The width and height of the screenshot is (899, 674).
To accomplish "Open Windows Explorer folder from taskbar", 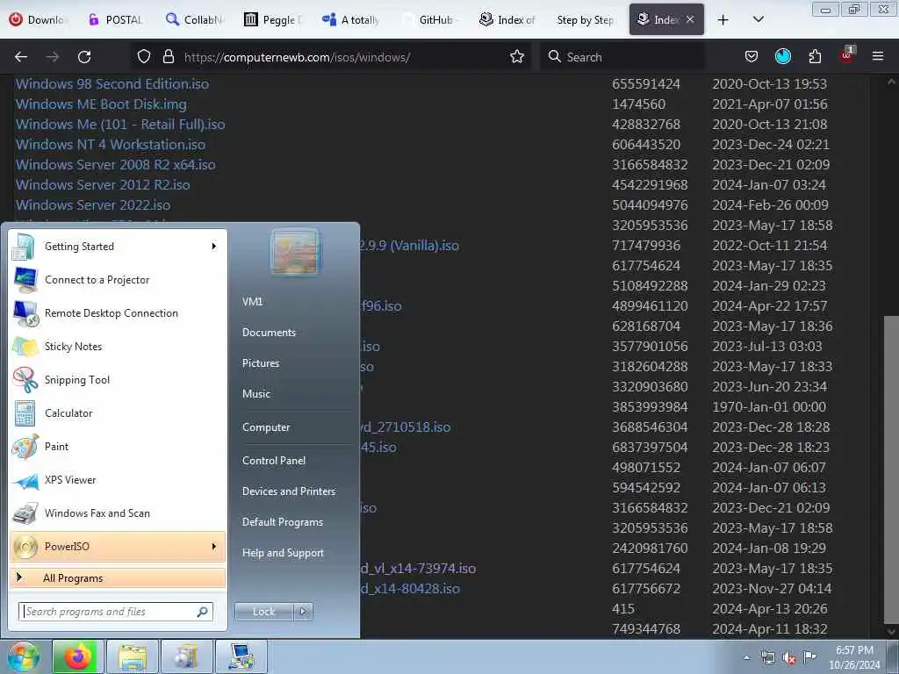I will 133,656.
